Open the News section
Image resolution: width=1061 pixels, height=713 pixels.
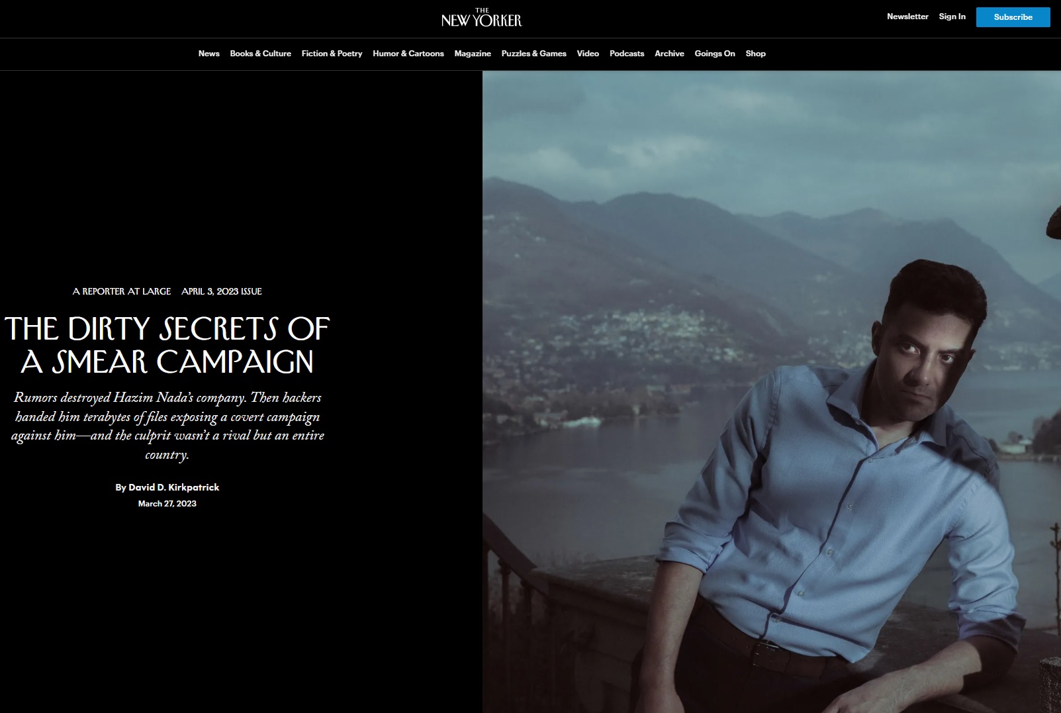(x=208, y=54)
